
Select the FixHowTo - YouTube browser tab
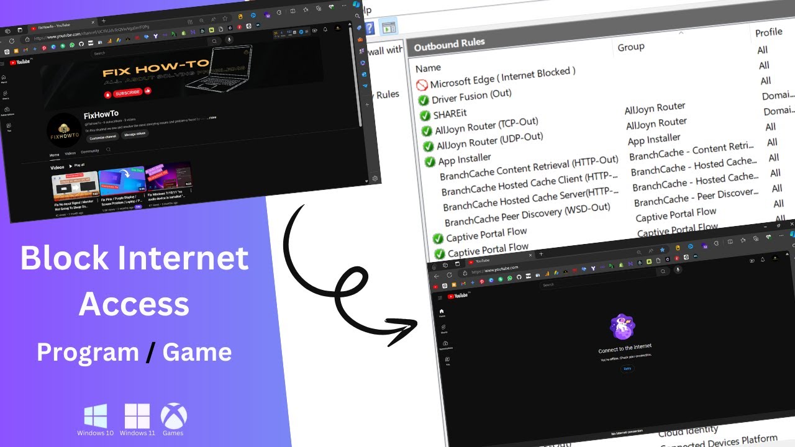pyautogui.click(x=62, y=27)
